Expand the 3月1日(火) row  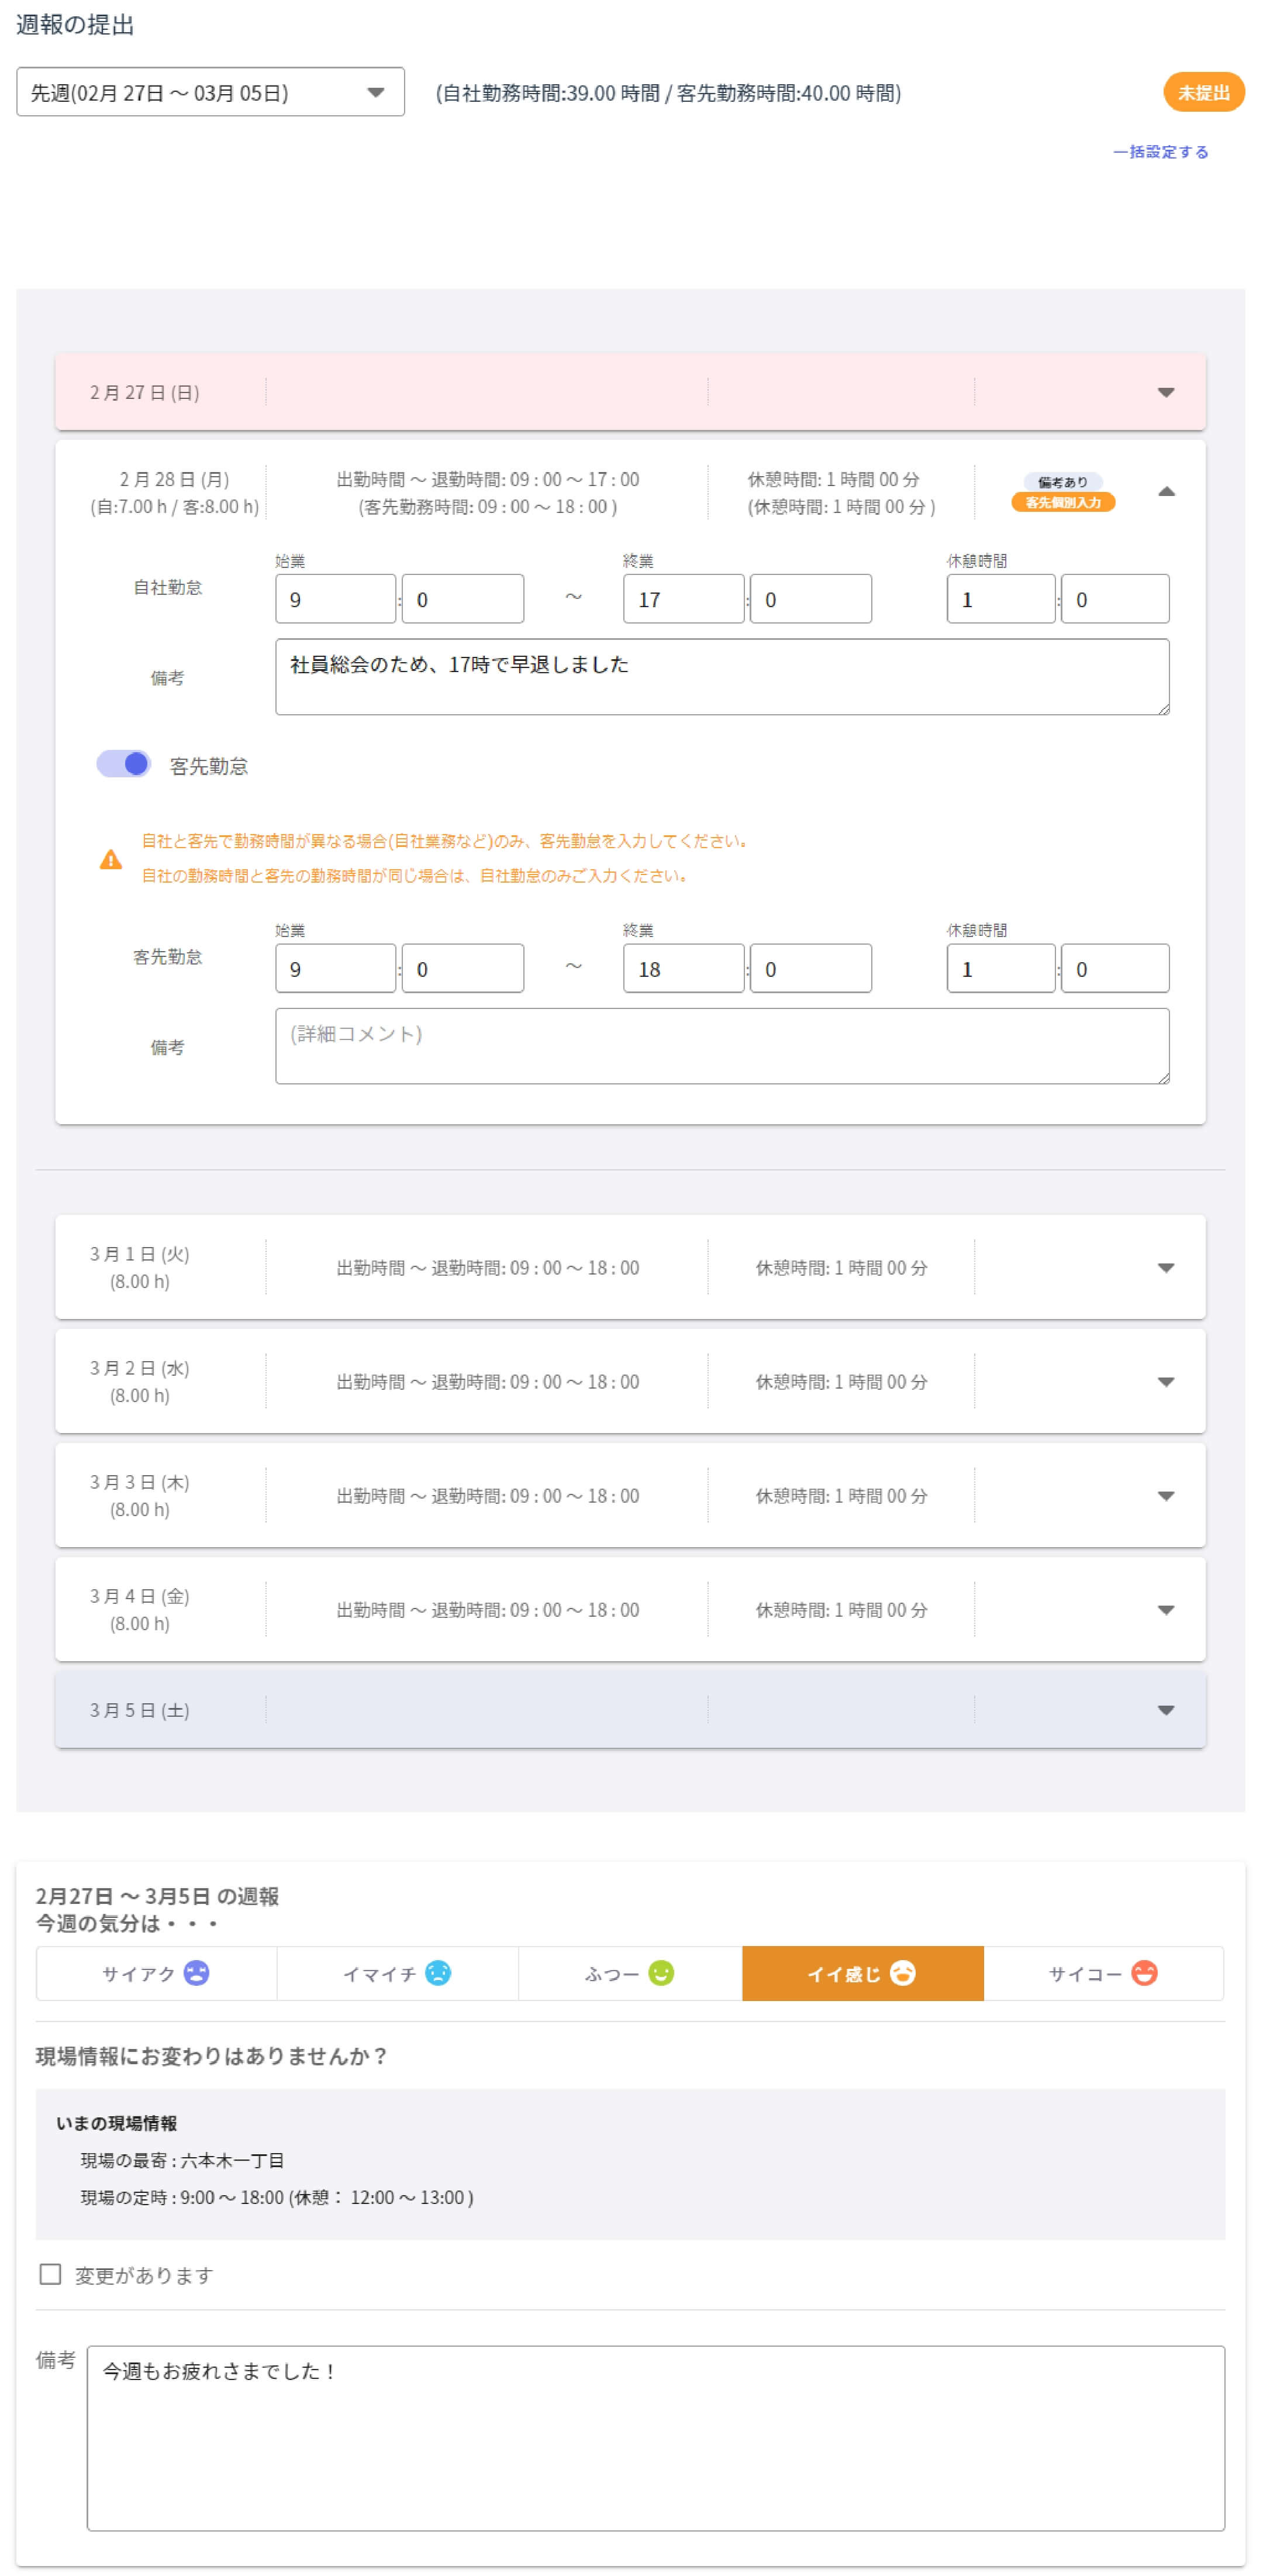[x=1165, y=1268]
